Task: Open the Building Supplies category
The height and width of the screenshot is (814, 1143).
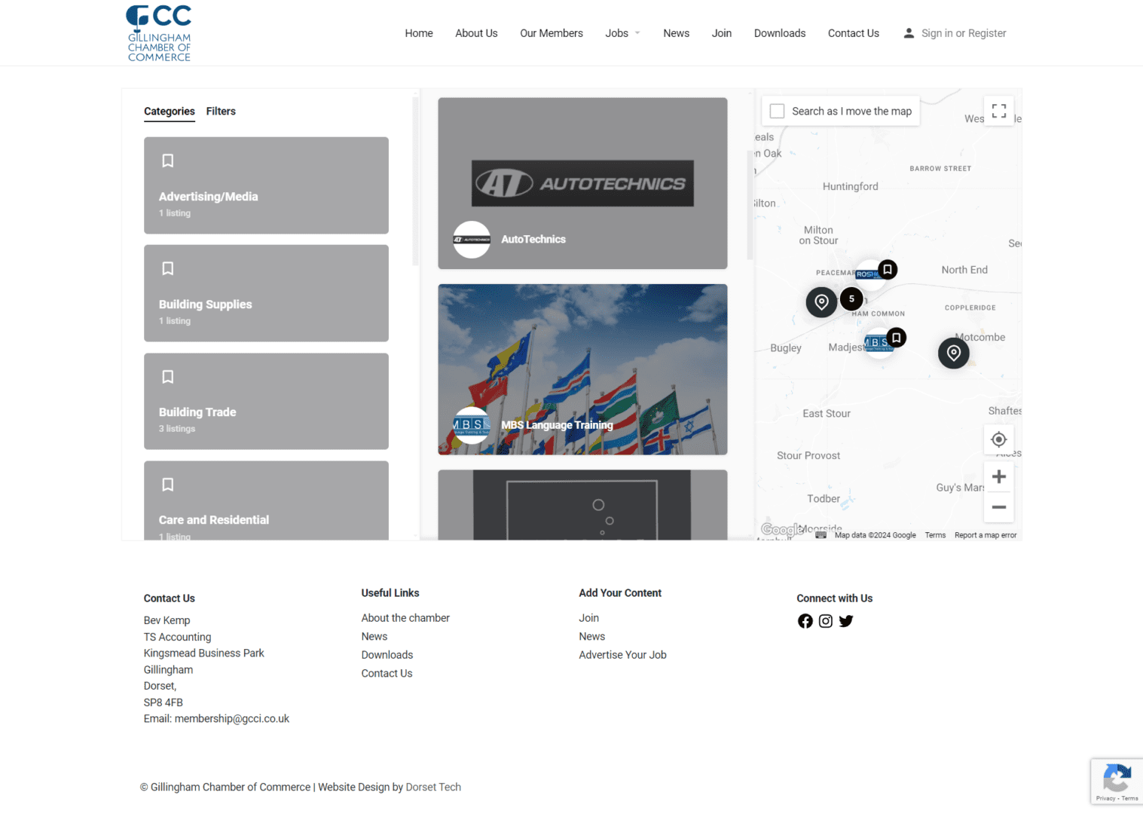Action: (266, 293)
